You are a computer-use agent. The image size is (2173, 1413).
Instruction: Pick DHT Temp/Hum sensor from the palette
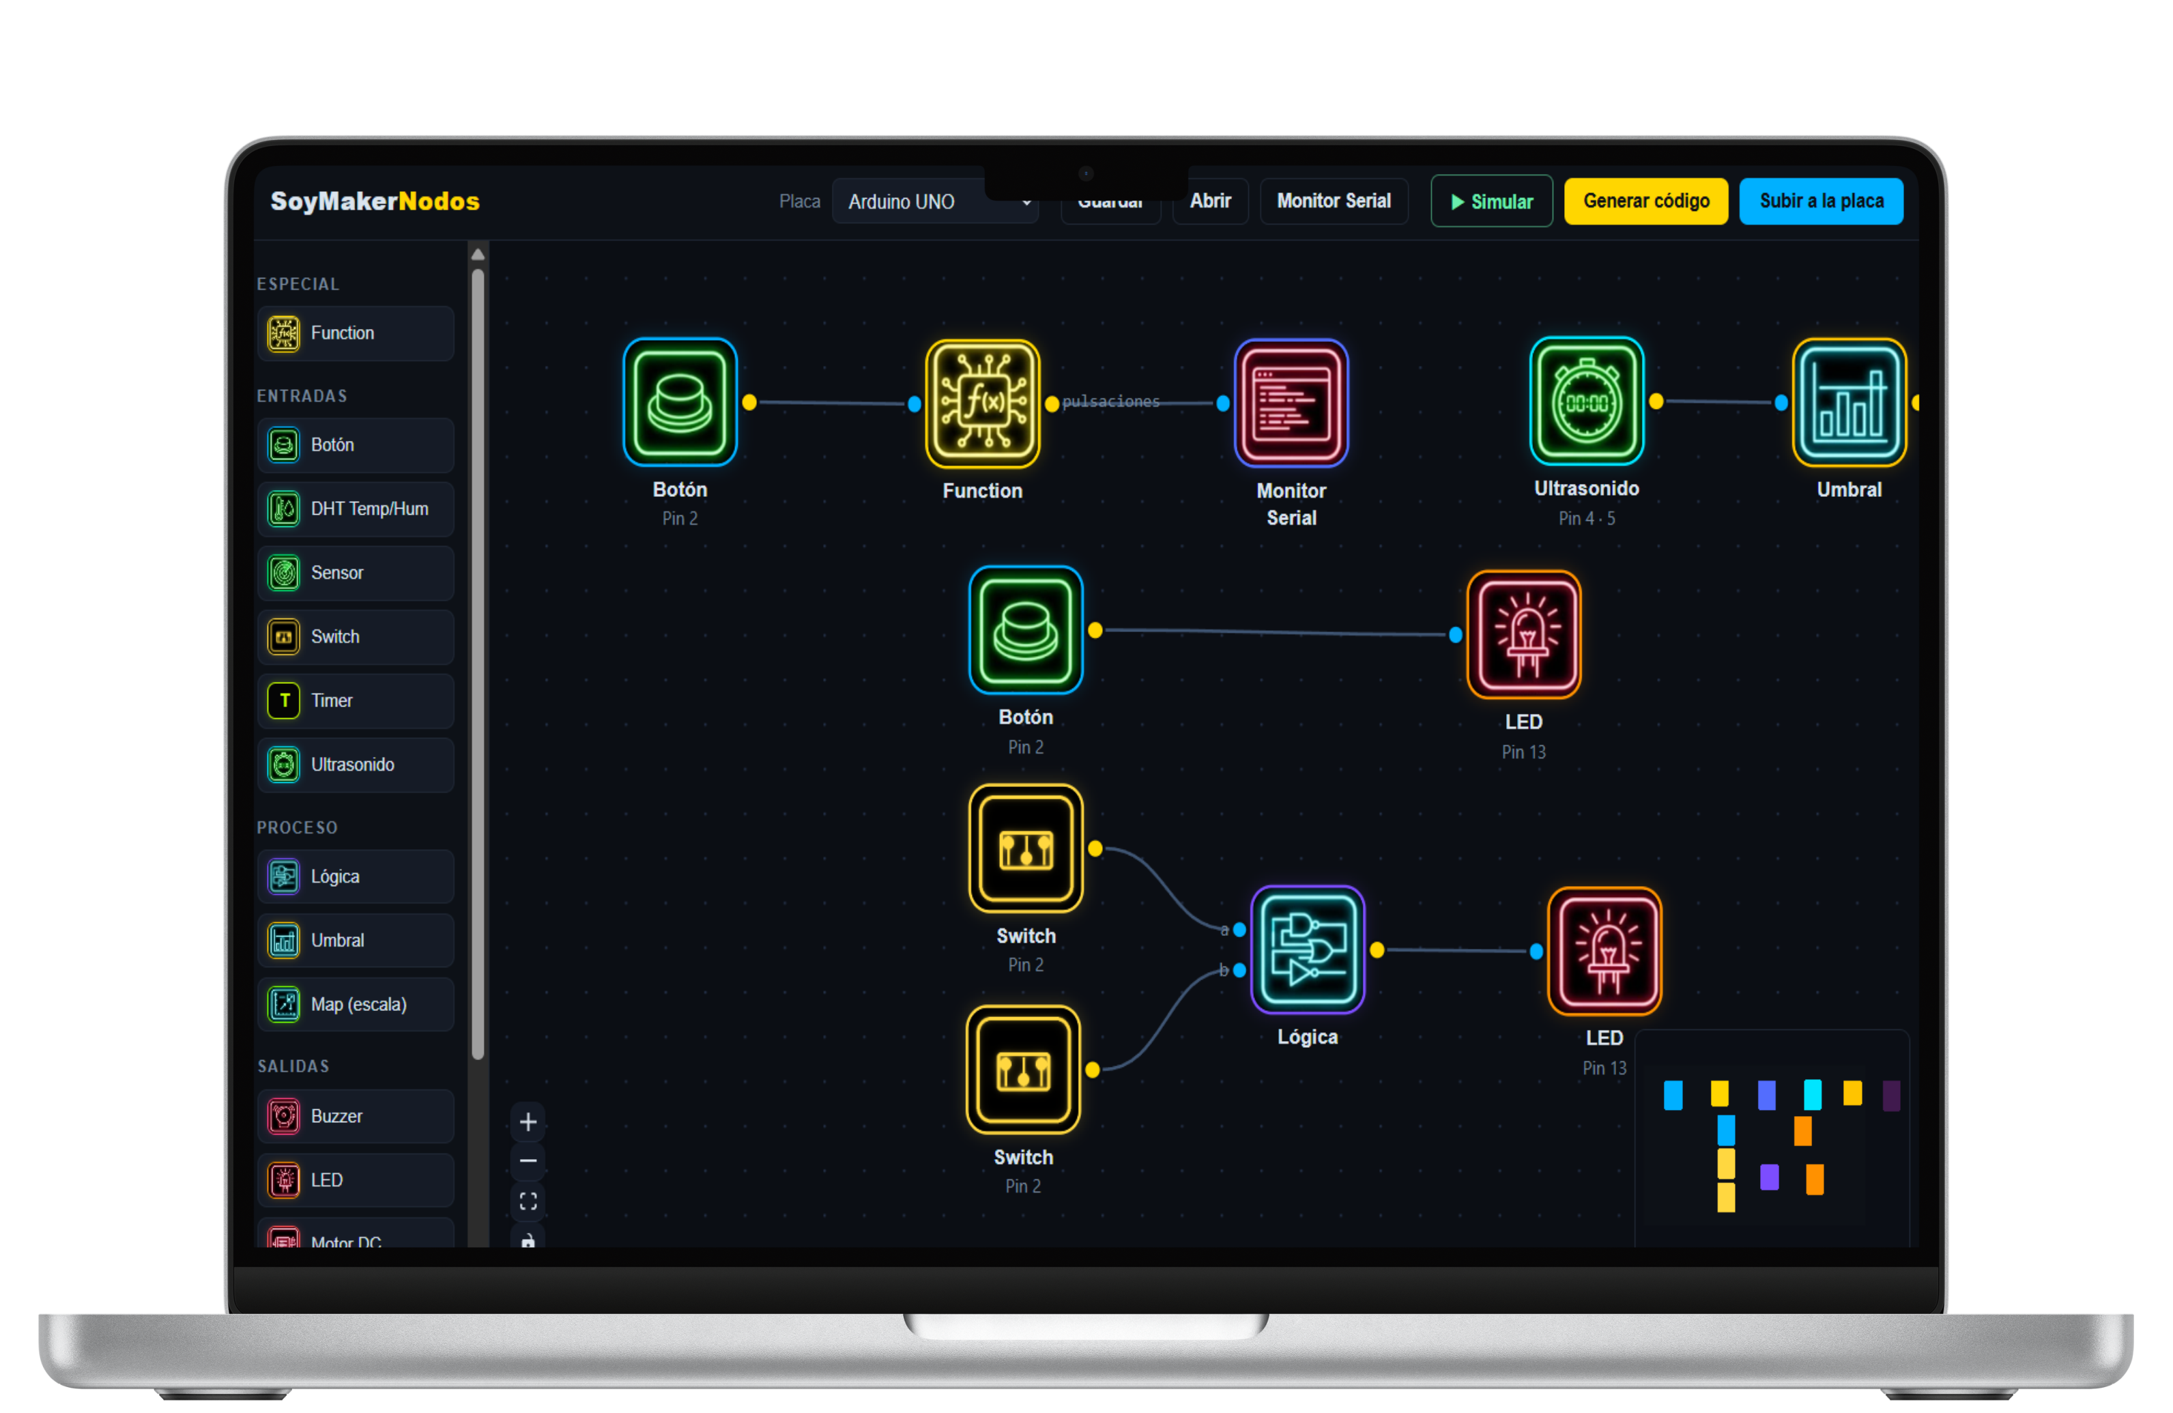coord(355,509)
